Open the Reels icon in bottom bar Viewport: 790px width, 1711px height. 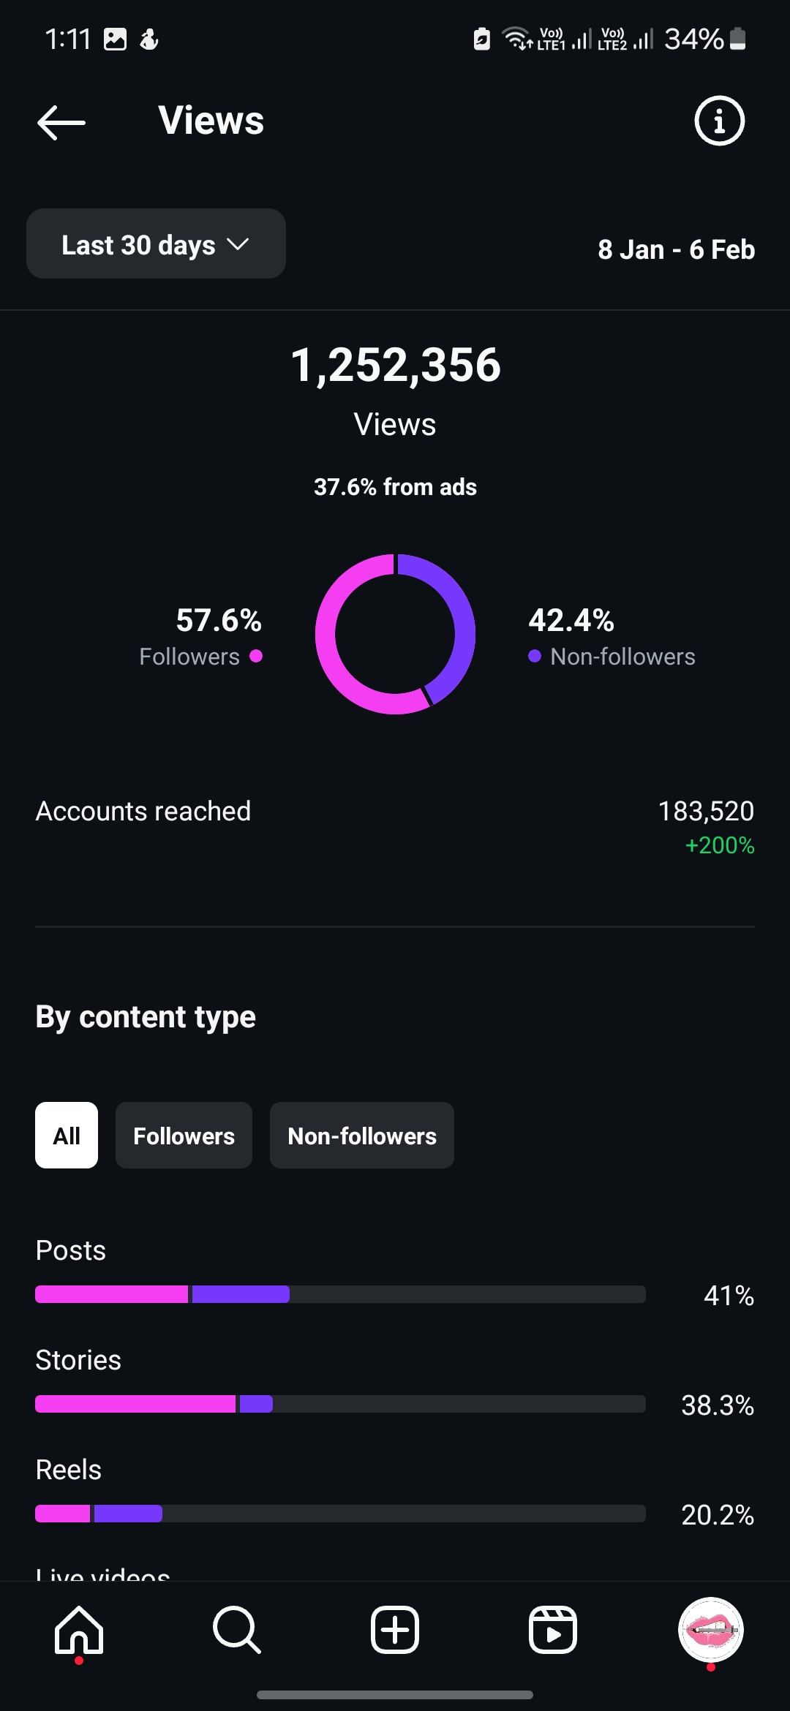tap(553, 1630)
